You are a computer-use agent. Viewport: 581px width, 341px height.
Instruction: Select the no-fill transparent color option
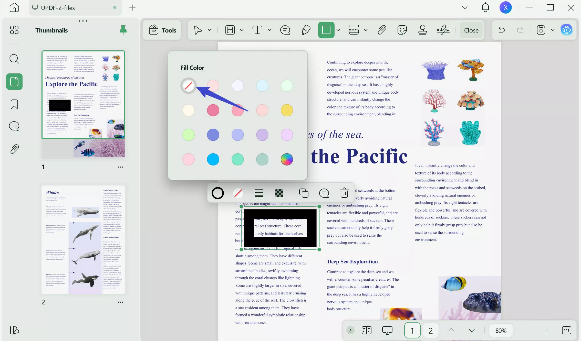(188, 85)
